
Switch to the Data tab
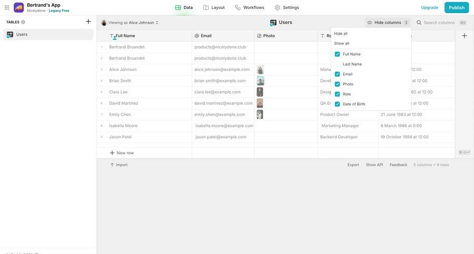[184, 7]
